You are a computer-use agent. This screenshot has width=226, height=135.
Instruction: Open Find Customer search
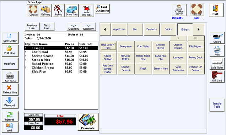(x=102, y=9)
